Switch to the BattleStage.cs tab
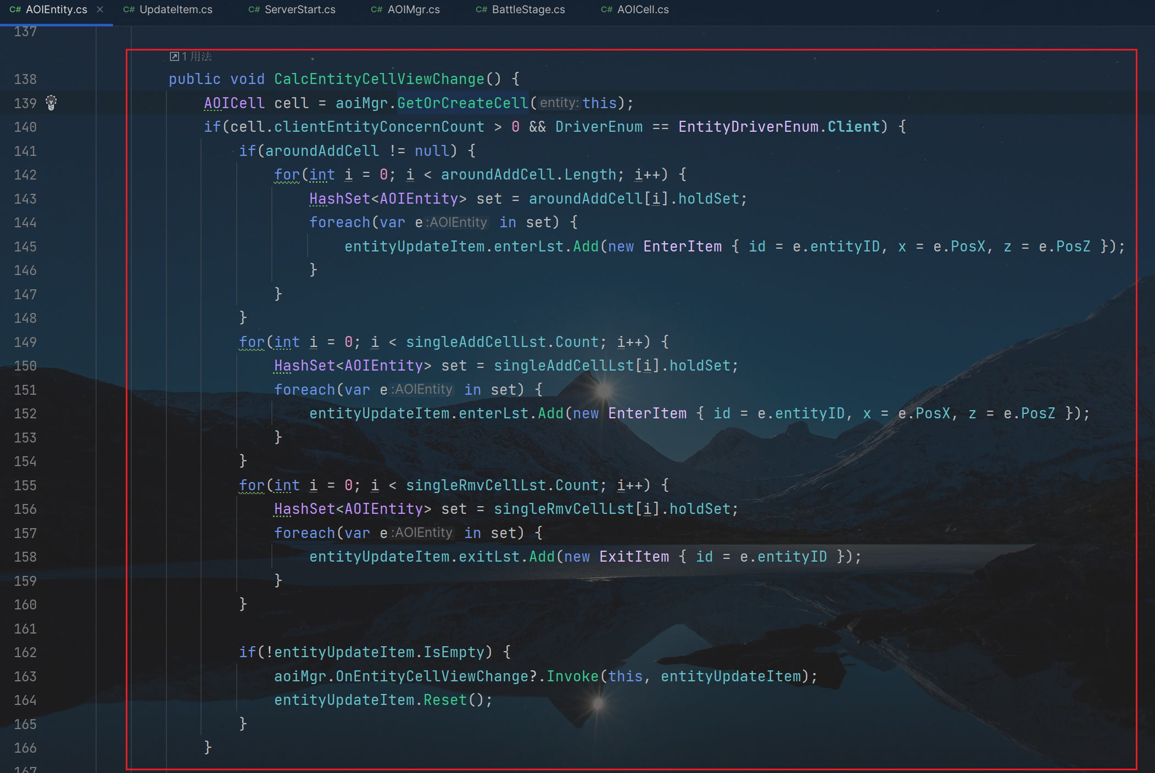Image resolution: width=1155 pixels, height=773 pixels. tap(528, 10)
